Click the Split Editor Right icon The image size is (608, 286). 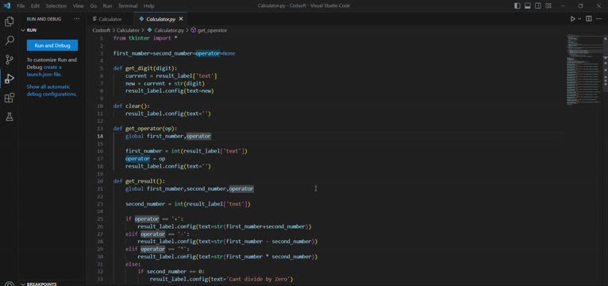tap(589, 18)
